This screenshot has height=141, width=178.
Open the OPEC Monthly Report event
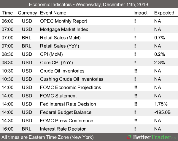point(63,21)
